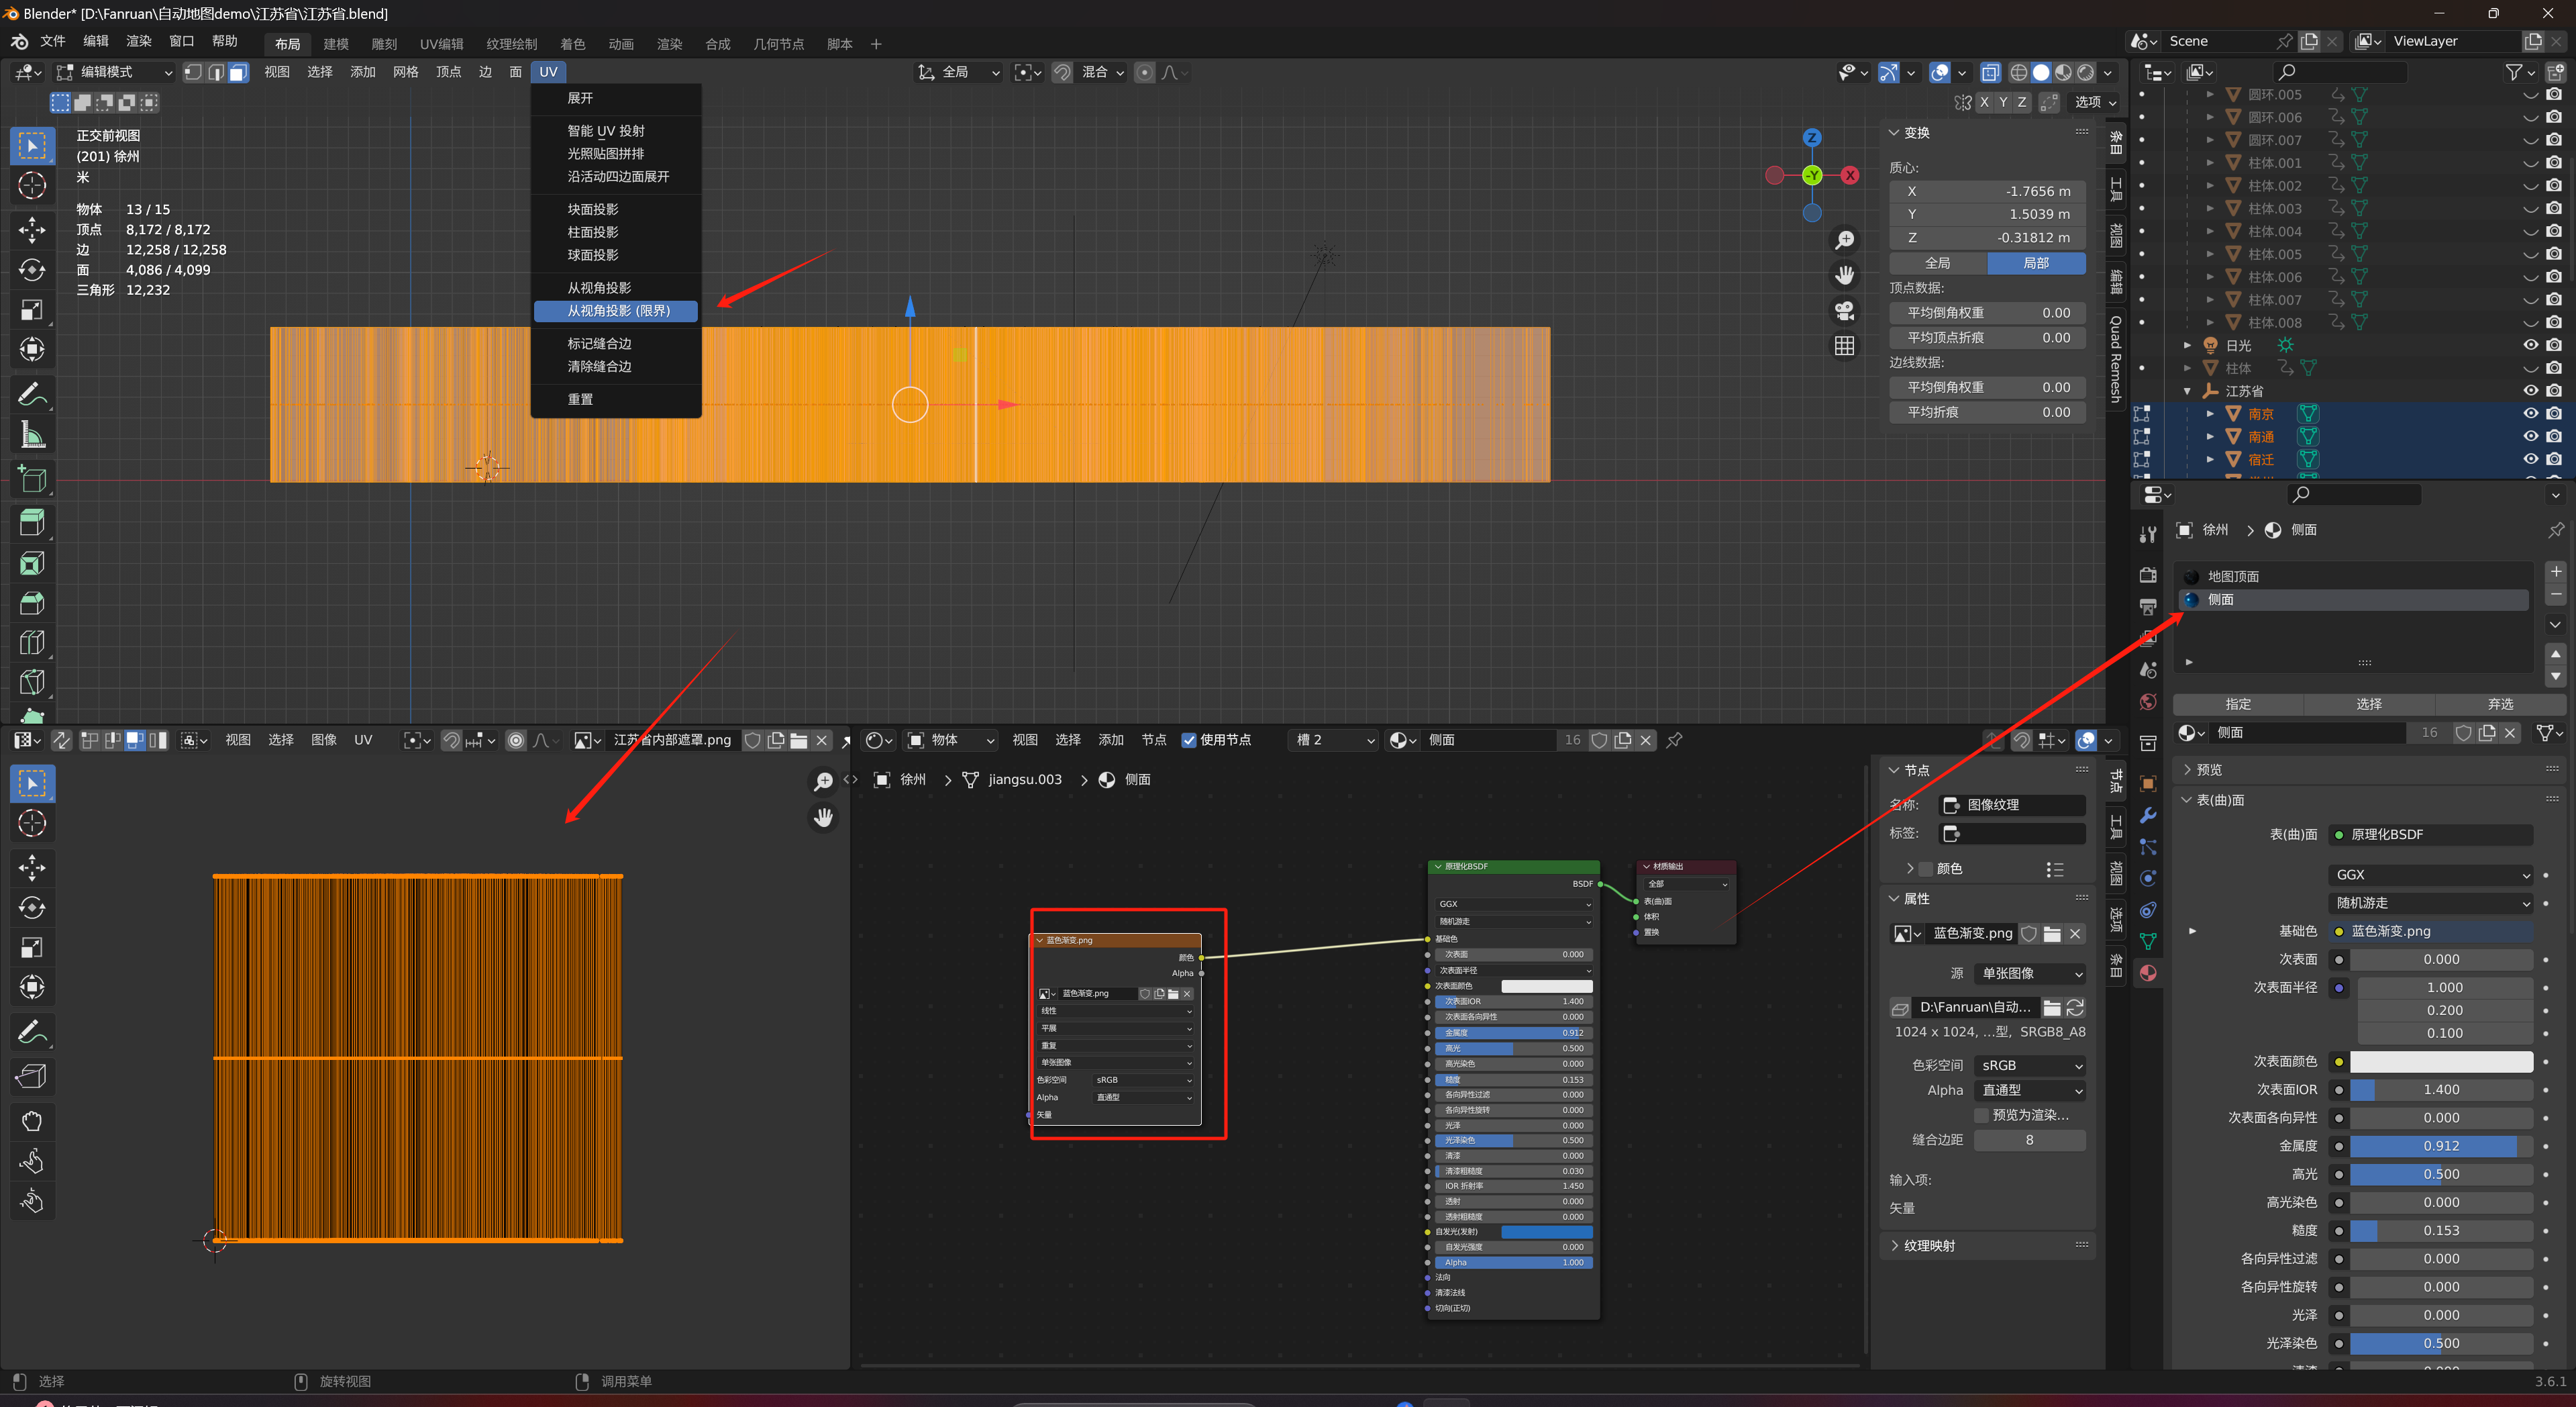The image size is (2576, 1407).
Task: Click the 次表面颜色 white color swatch
Action: tap(2441, 1062)
